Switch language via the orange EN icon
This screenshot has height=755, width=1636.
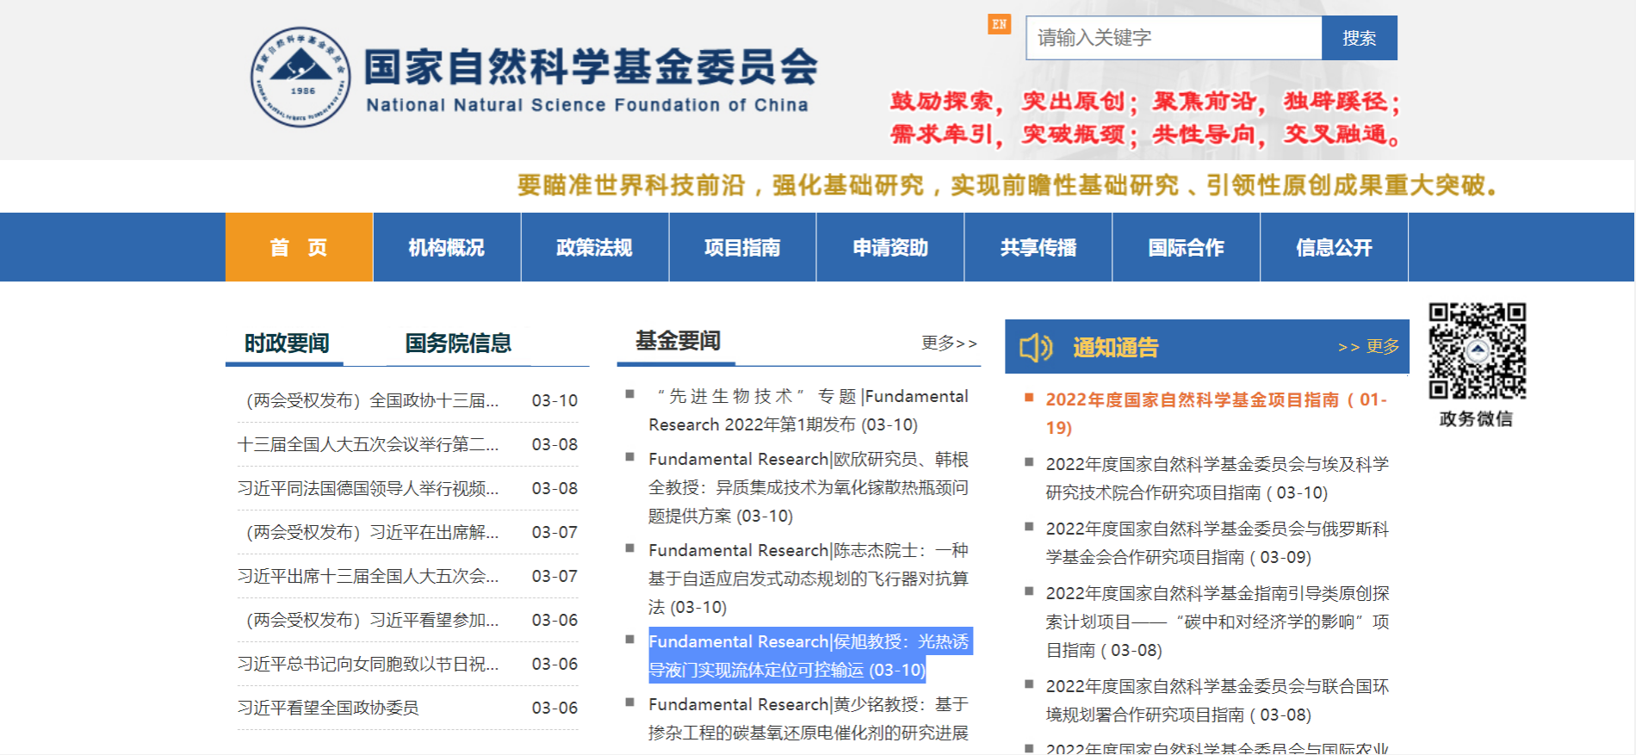pos(999,24)
